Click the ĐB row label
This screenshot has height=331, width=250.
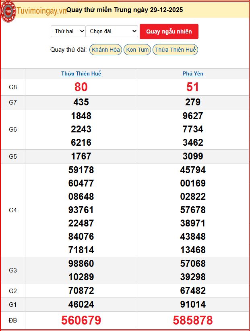point(13,321)
